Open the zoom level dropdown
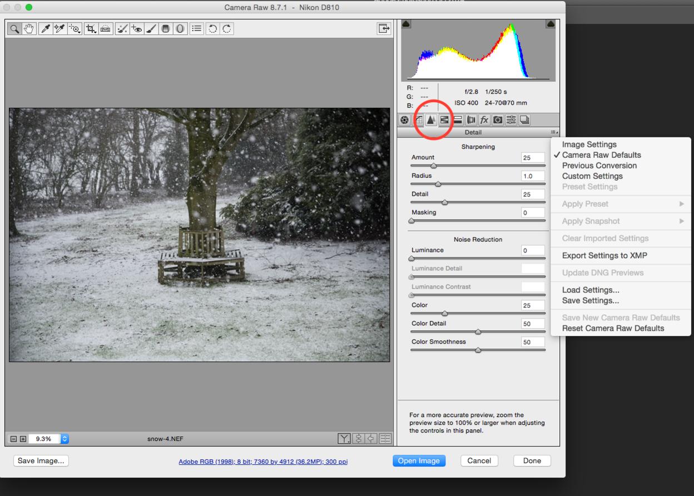694x496 pixels. [x=65, y=439]
